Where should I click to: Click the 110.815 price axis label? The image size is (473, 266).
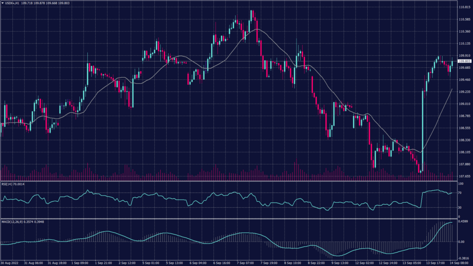pyautogui.click(x=464, y=7)
